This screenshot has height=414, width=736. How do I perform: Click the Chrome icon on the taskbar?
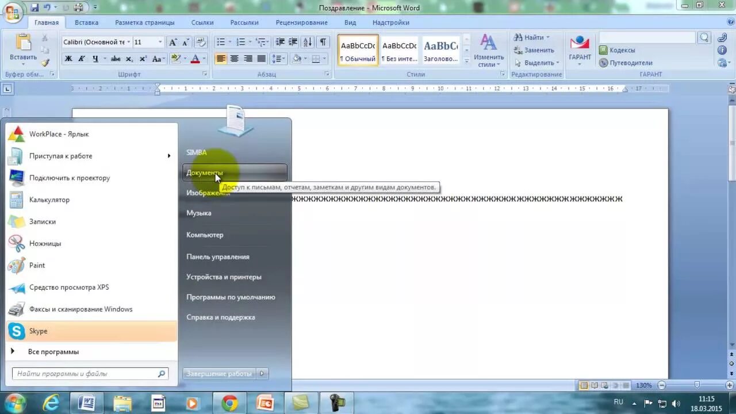pyautogui.click(x=229, y=404)
